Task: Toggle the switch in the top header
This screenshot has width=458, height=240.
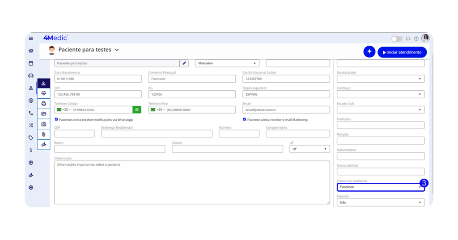Action: click(397, 39)
